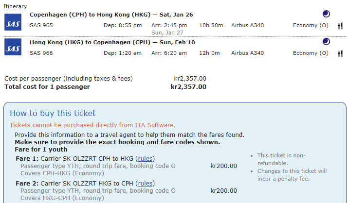Click the Hong Kong to Copenhagen segment title
Image resolution: width=348 pixels, height=203 pixels.
click(x=112, y=42)
